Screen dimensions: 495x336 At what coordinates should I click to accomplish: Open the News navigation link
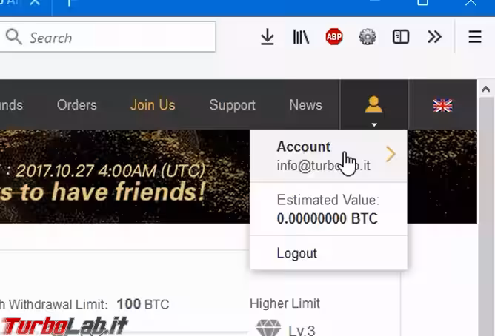coord(305,105)
